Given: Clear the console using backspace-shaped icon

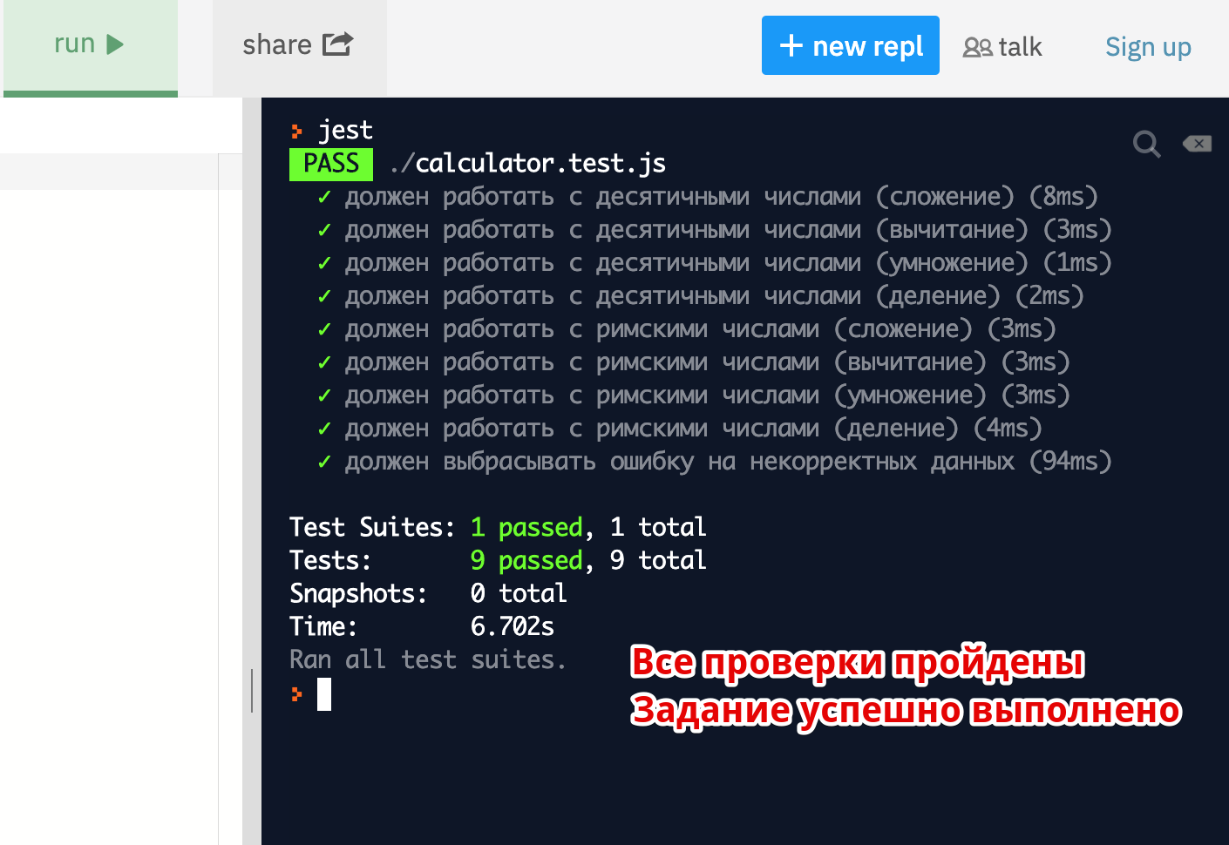Looking at the screenshot, I should pos(1197,144).
